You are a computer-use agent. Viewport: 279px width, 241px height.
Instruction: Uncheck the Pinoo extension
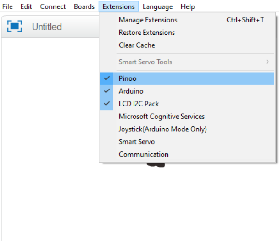point(187,78)
